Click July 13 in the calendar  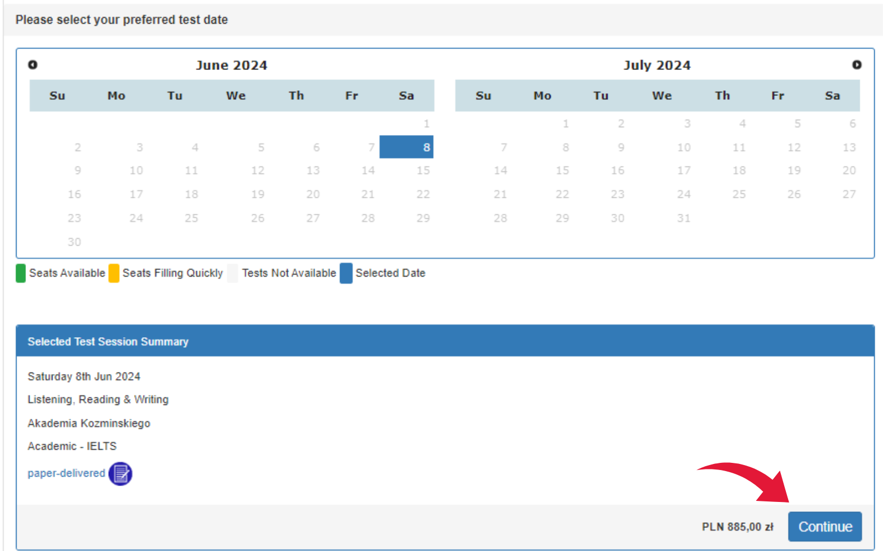pos(849,147)
